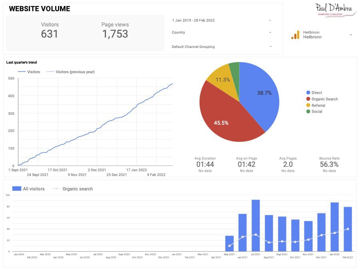
Task: Select the Page views scorecard value 1,753
Action: (115, 34)
